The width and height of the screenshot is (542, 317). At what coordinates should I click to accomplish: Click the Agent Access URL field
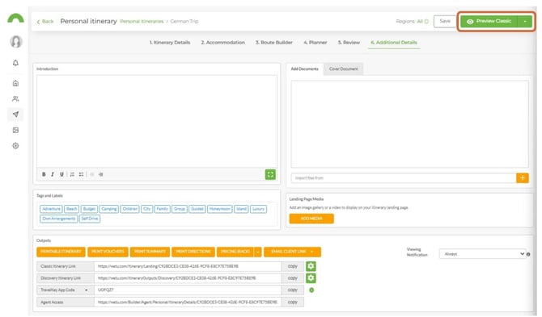188,302
